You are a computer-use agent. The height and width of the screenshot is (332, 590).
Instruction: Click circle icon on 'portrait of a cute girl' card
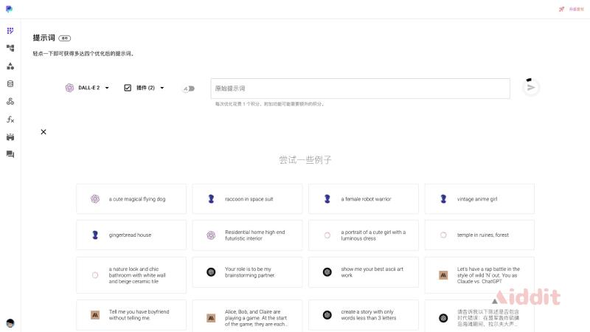[327, 235]
